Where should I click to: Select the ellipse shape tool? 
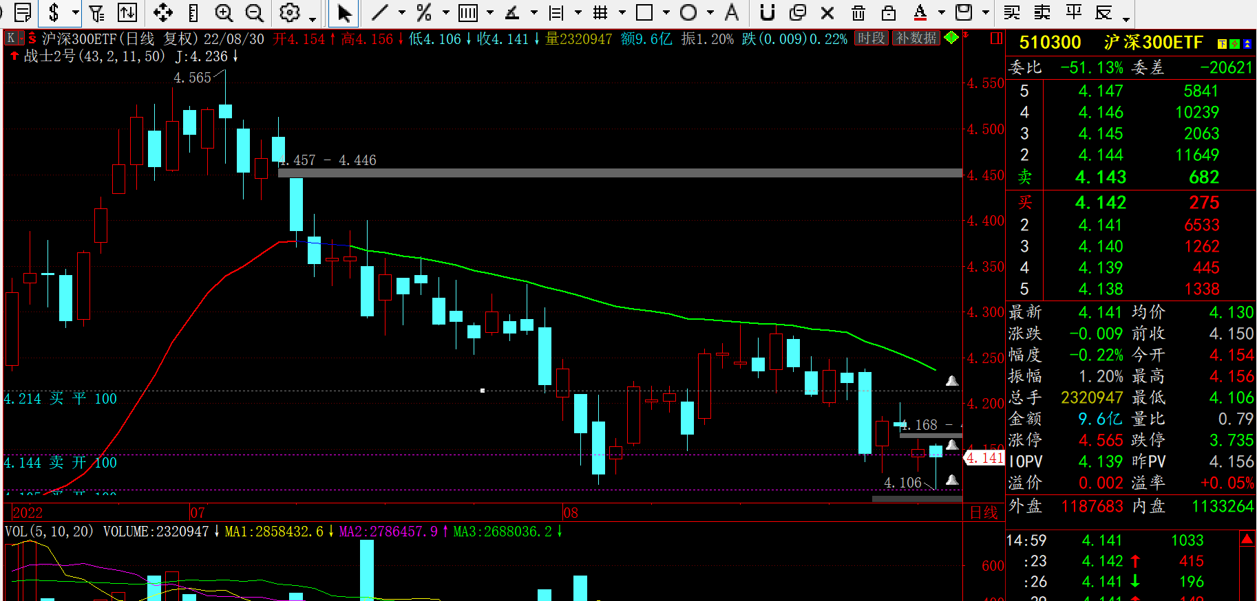tap(688, 12)
